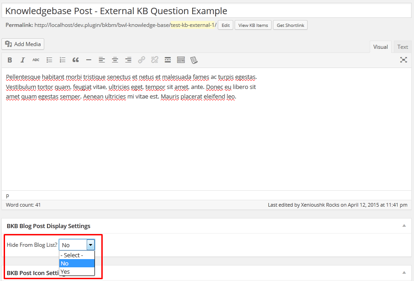
Task: Insert a horizontal line
Action: [89, 60]
